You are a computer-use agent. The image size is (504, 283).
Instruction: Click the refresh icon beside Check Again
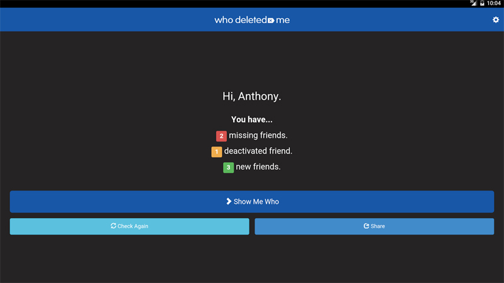coord(113,226)
